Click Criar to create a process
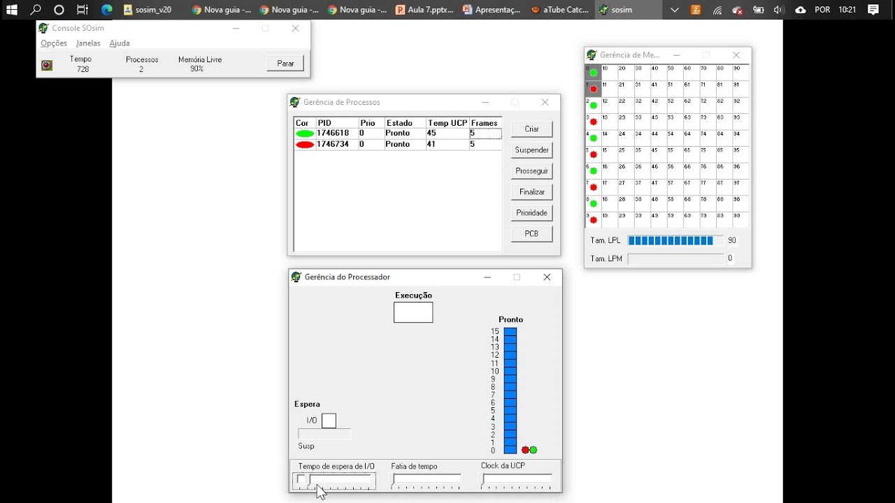The height and width of the screenshot is (503, 895). click(531, 129)
